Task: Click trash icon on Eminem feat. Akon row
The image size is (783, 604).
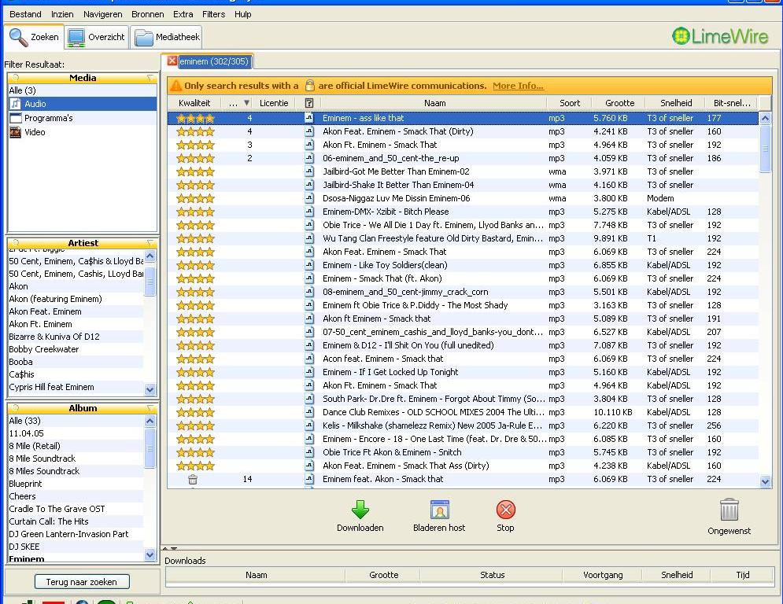Action: pyautogui.click(x=193, y=479)
